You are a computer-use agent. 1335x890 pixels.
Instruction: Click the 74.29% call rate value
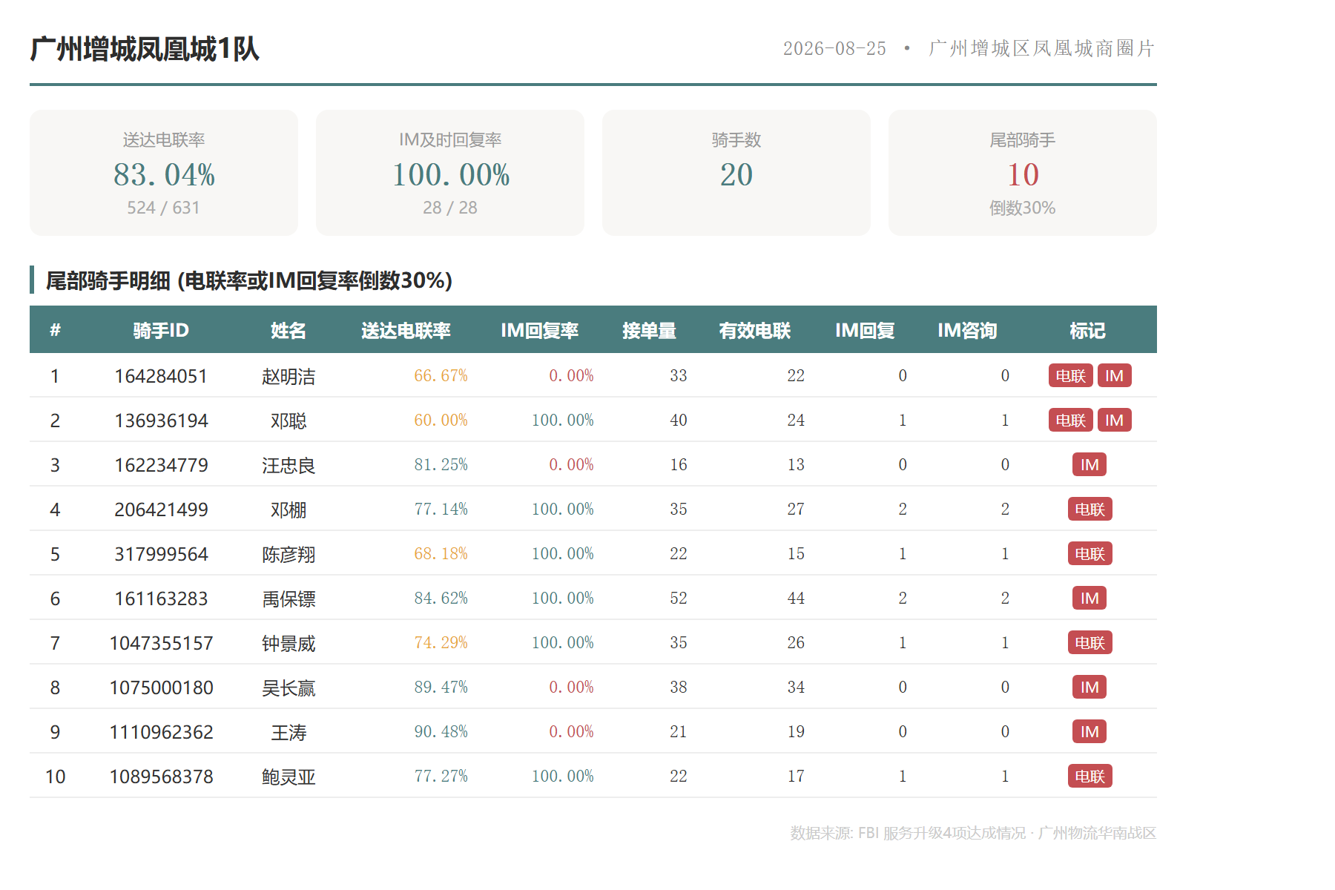tap(441, 642)
